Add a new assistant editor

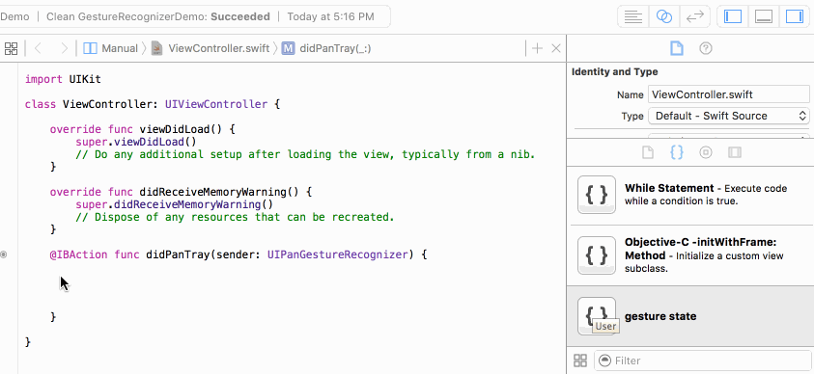537,49
